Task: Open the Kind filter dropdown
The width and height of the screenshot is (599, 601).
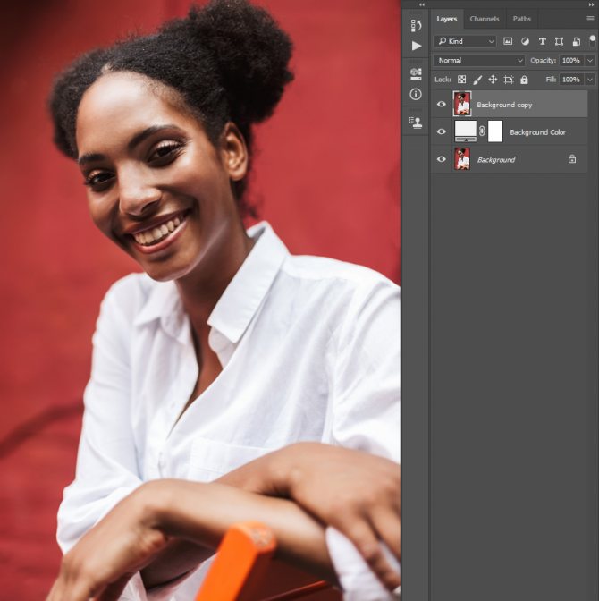Action: tap(465, 41)
